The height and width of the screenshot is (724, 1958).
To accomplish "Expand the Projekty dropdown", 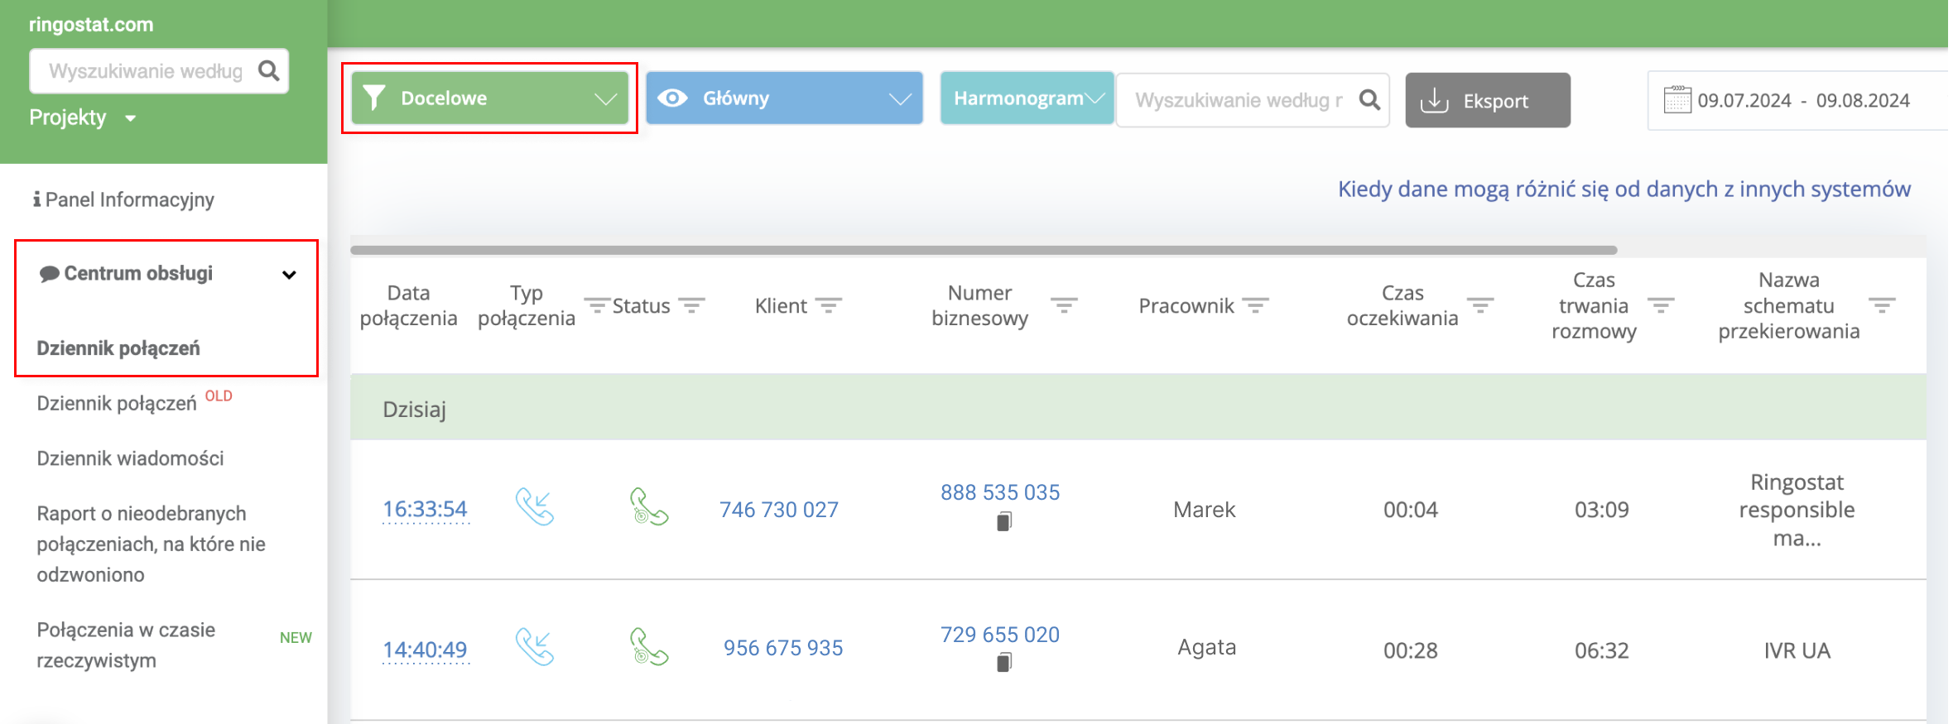I will click(x=82, y=117).
